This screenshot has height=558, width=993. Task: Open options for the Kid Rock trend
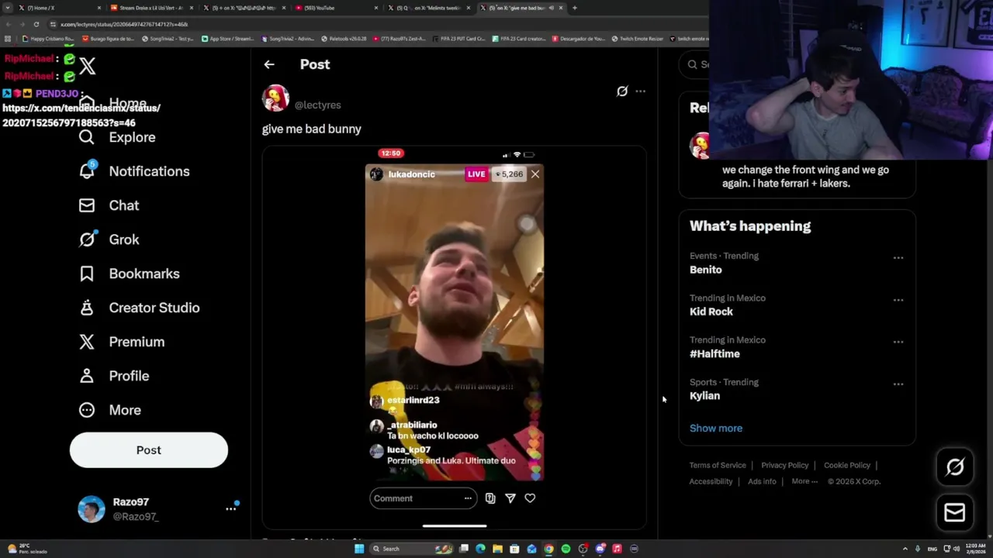tap(898, 300)
